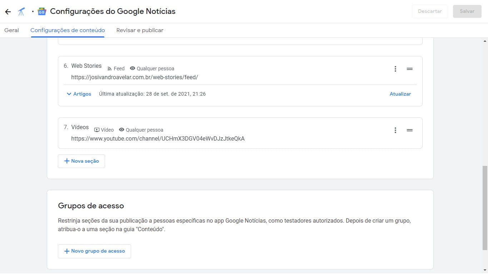Image resolution: width=488 pixels, height=274 pixels.
Task: Open the three-dot menu for Vídeos
Action: click(395, 130)
